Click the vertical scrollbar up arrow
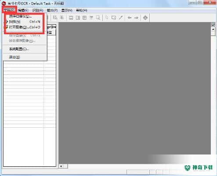Screen dimensions: 217x176 coord(213,29)
